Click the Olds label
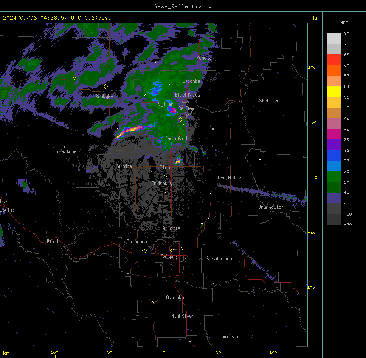Image resolution: width=366 pixels, height=358 pixels. pyautogui.click(x=165, y=168)
